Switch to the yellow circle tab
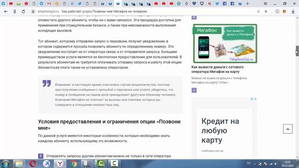299x168 pixels. click(57, 3)
